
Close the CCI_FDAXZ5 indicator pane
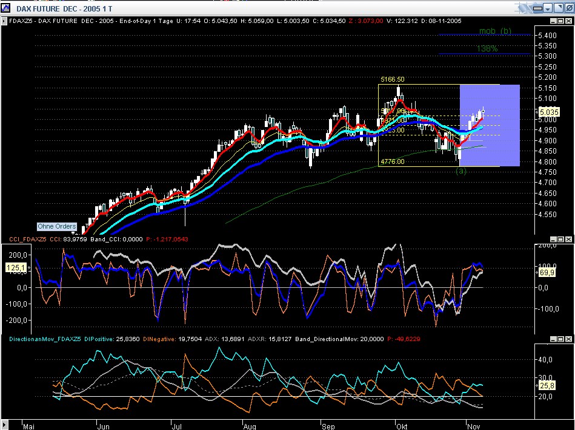(568, 239)
